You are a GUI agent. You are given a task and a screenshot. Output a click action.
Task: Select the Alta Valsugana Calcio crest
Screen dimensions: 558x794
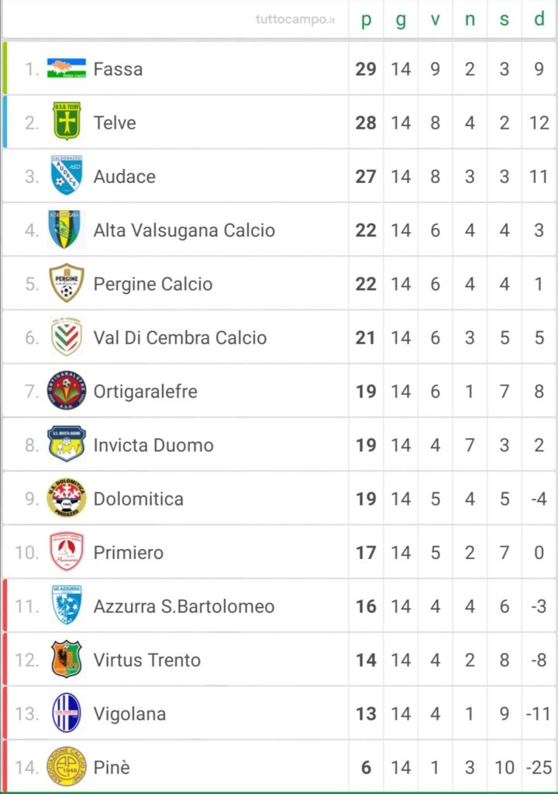[67, 230]
